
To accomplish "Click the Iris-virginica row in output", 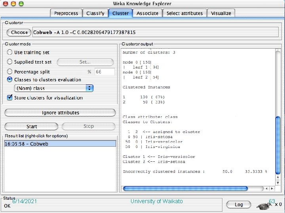I will coord(153,147).
